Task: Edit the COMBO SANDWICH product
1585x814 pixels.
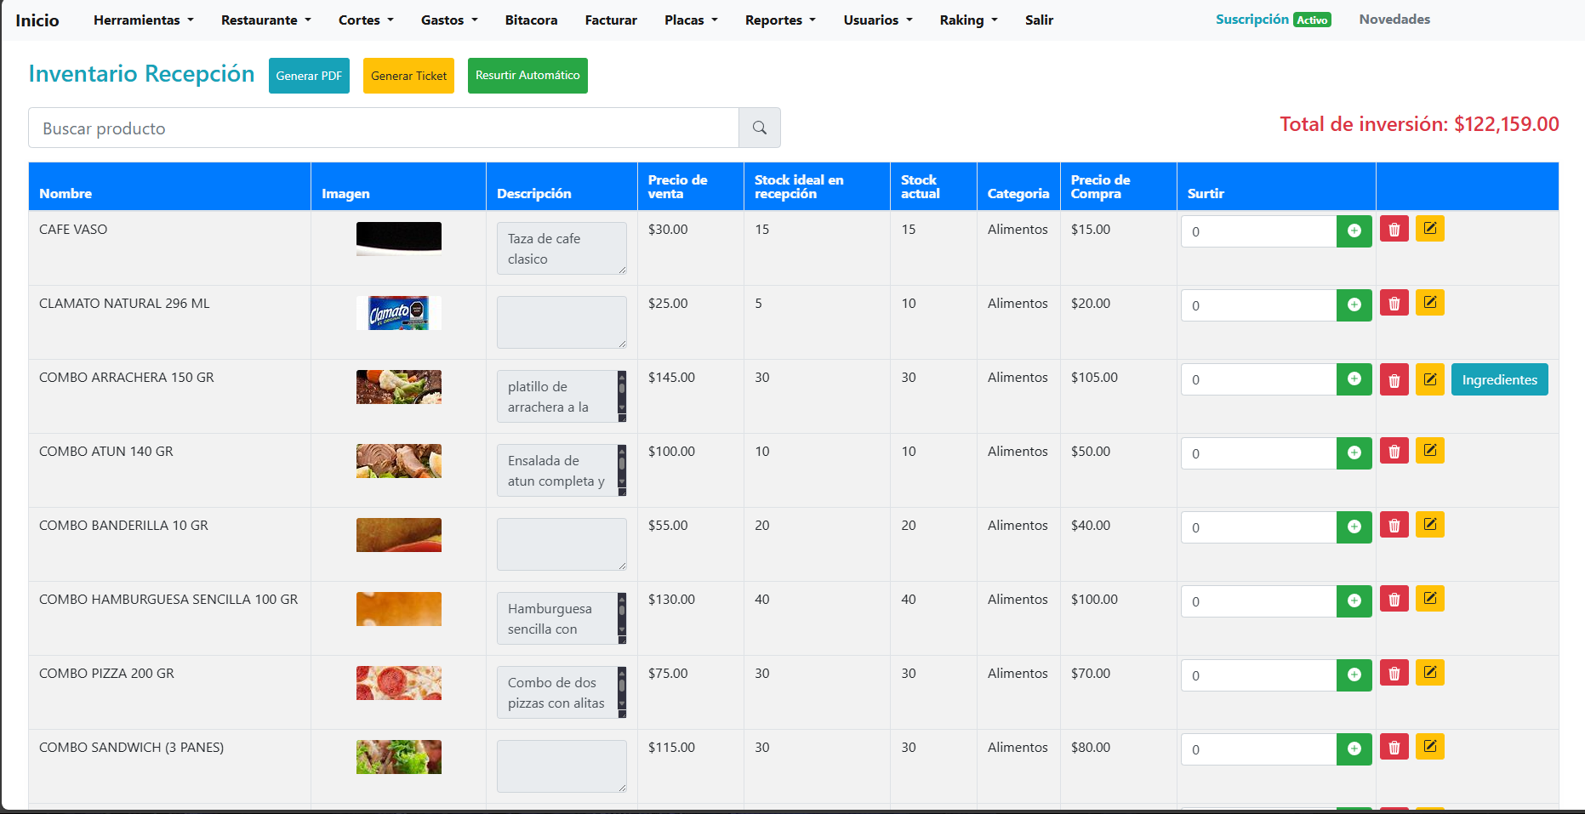Action: pyautogui.click(x=1429, y=747)
